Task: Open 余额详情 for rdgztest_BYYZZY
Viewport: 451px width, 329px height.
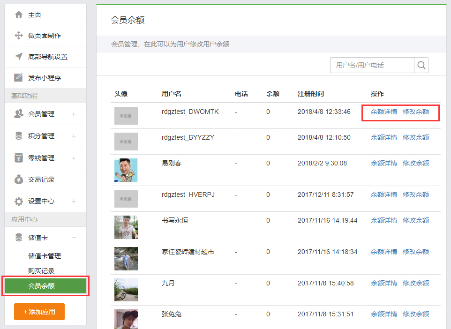Action: (x=383, y=137)
